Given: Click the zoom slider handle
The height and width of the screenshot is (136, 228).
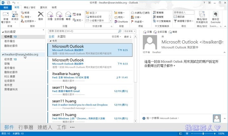Looking at the screenshot, I should [x=203, y=133].
